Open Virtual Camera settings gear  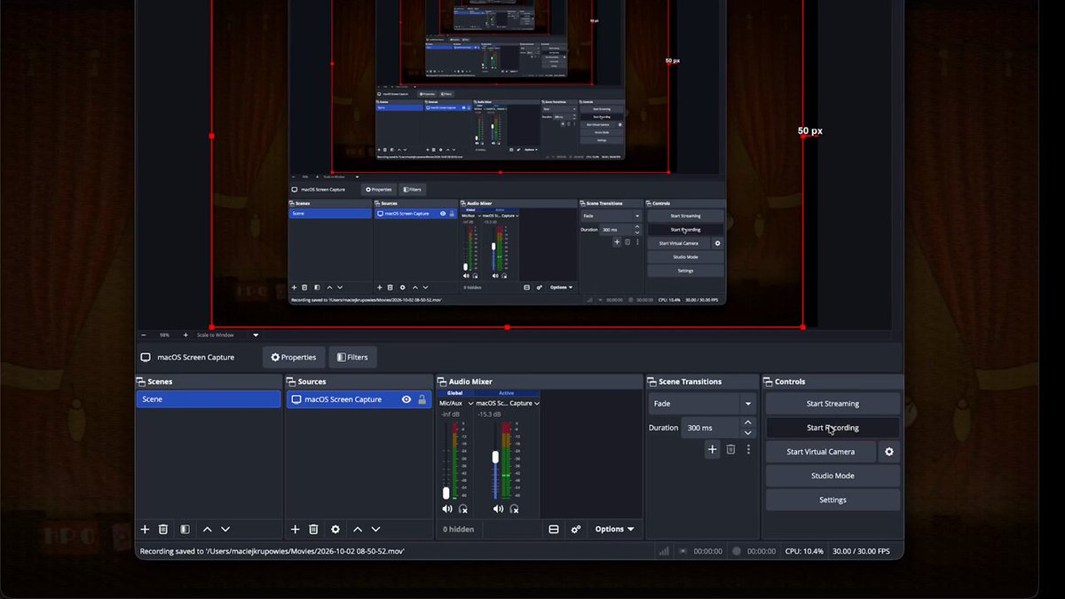click(x=889, y=452)
